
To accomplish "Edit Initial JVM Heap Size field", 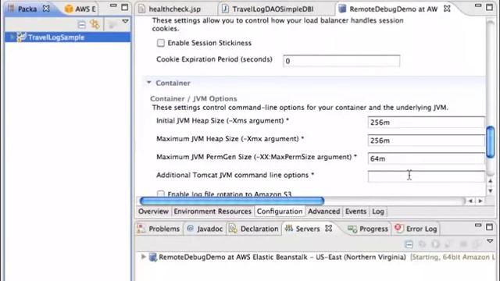I will click(x=426, y=123).
